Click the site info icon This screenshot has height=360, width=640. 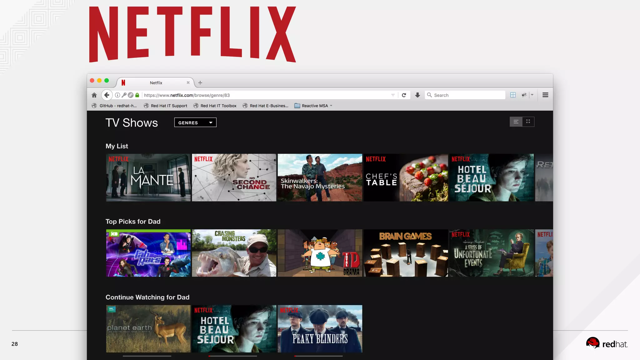pyautogui.click(x=117, y=95)
